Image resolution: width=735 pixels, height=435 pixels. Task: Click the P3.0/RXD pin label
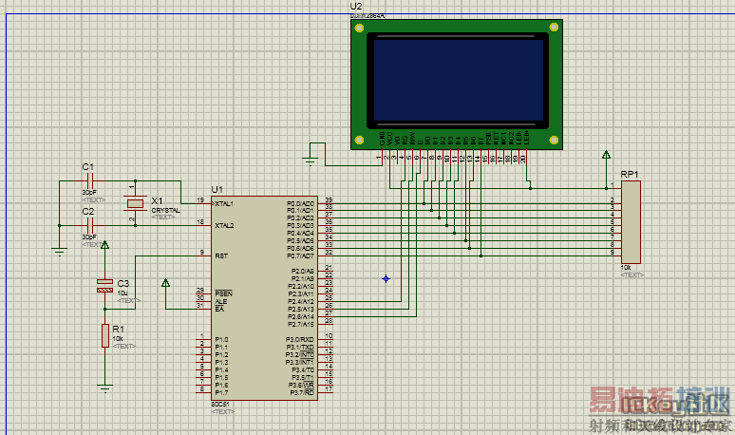(x=300, y=339)
